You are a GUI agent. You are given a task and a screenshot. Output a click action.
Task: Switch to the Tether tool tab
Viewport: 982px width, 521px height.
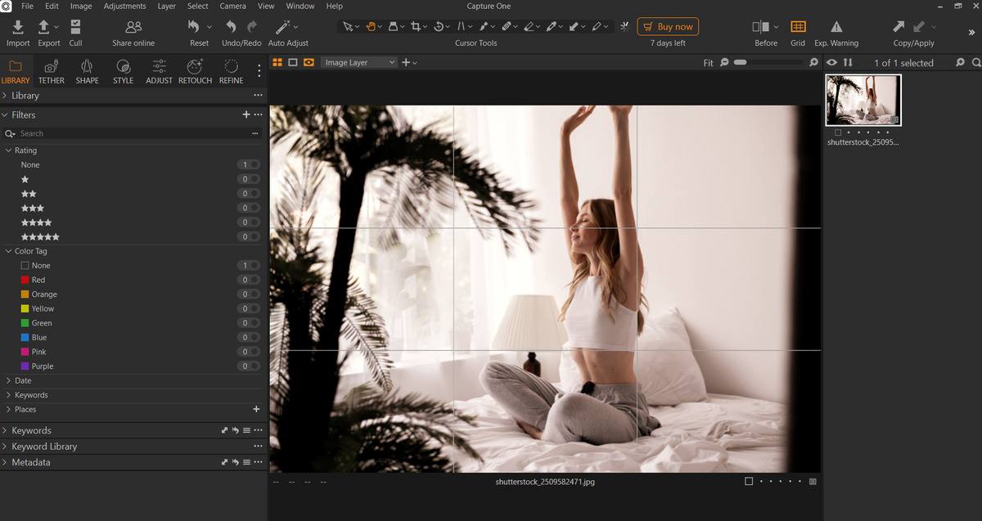pos(51,72)
